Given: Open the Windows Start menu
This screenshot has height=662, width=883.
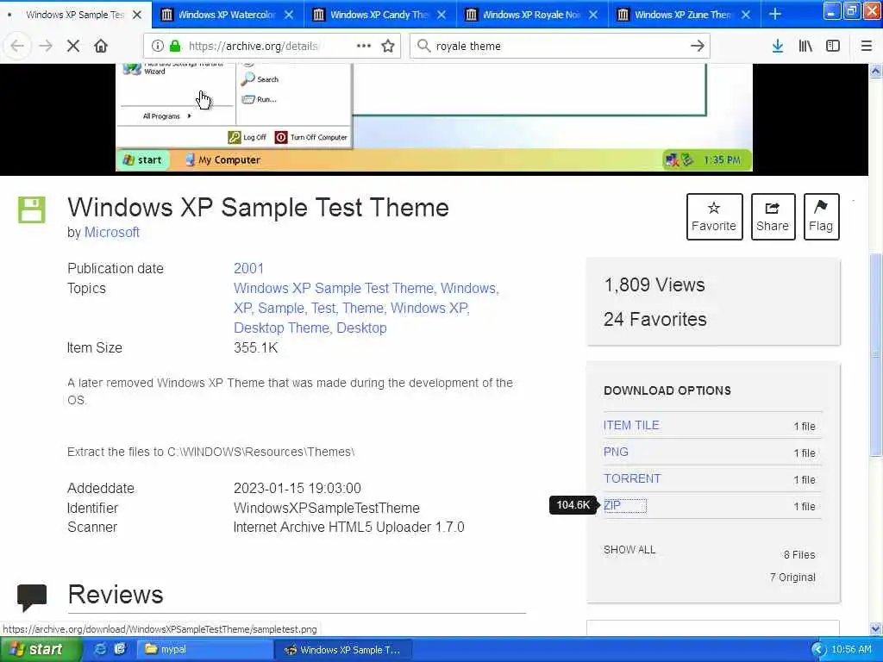Looking at the screenshot, I should pos(41,650).
